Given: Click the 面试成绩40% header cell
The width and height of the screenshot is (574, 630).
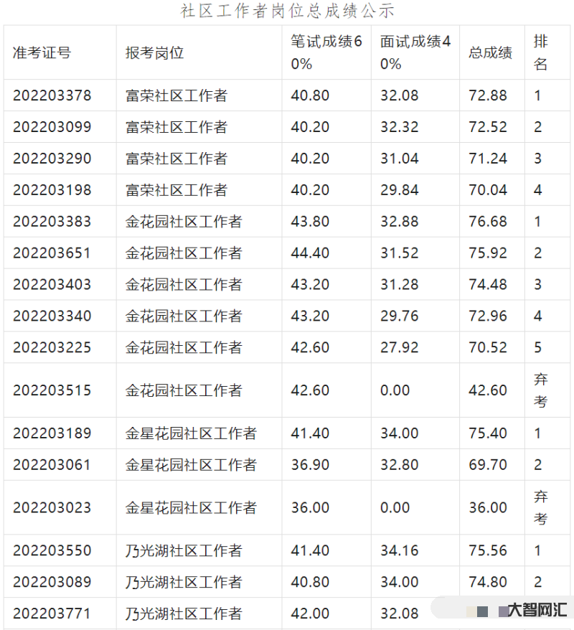Looking at the screenshot, I should [x=415, y=52].
